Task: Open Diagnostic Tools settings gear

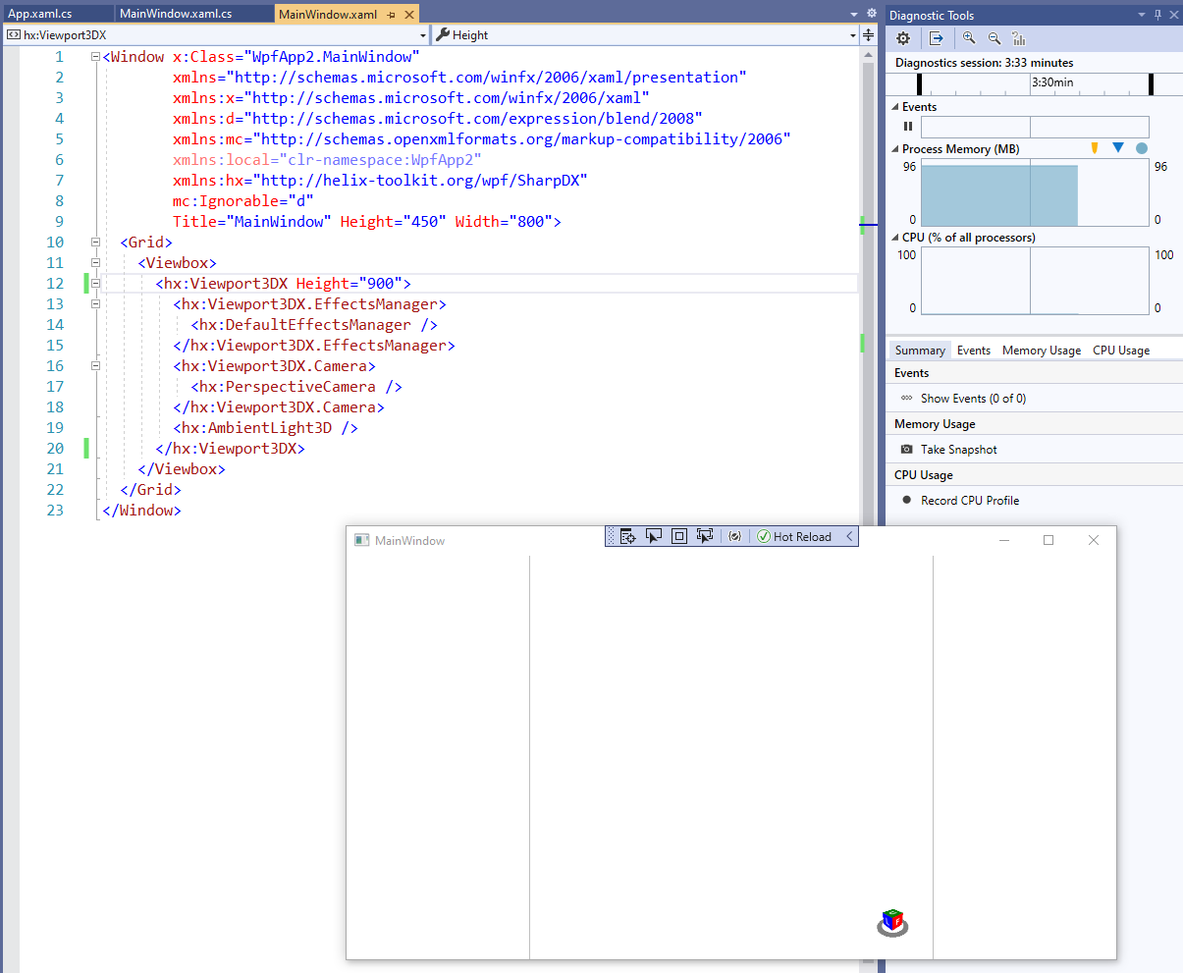Action: pyautogui.click(x=902, y=38)
